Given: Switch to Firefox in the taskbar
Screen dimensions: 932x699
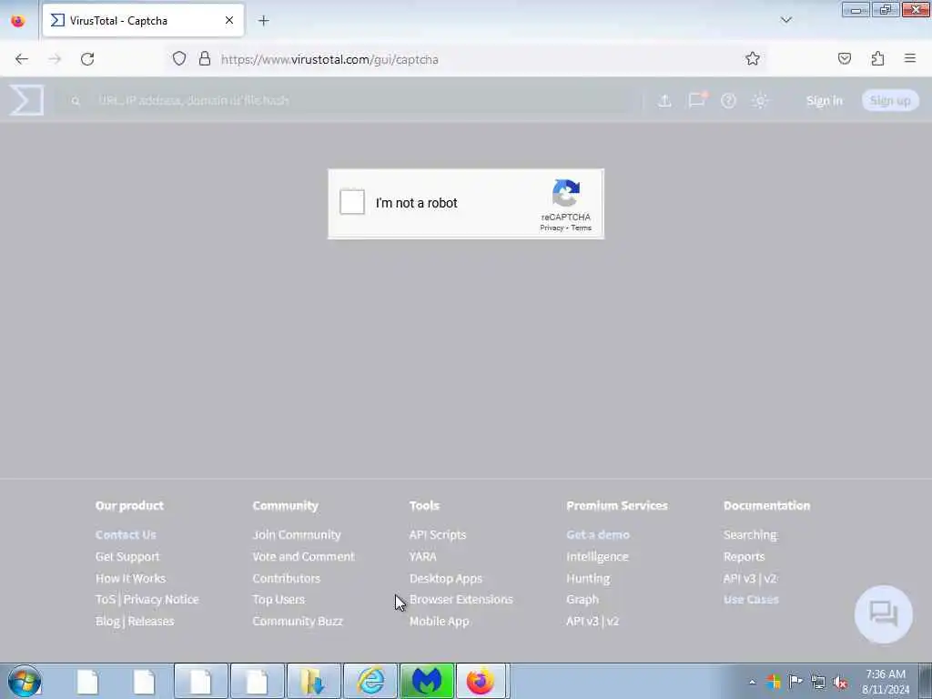Looking at the screenshot, I should [x=481, y=681].
